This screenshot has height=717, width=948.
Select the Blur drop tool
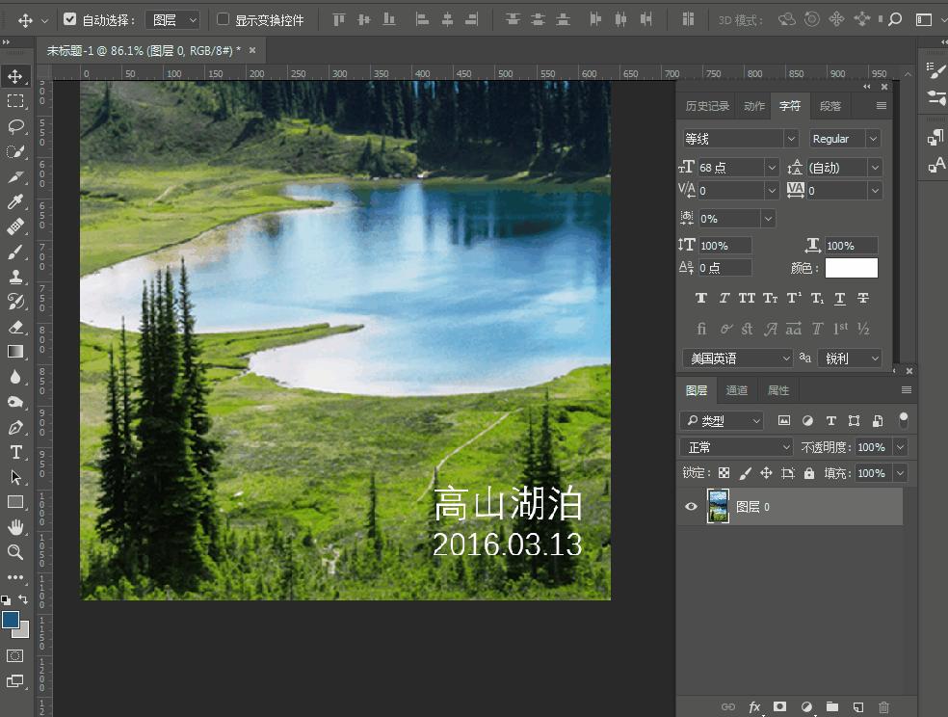click(15, 377)
